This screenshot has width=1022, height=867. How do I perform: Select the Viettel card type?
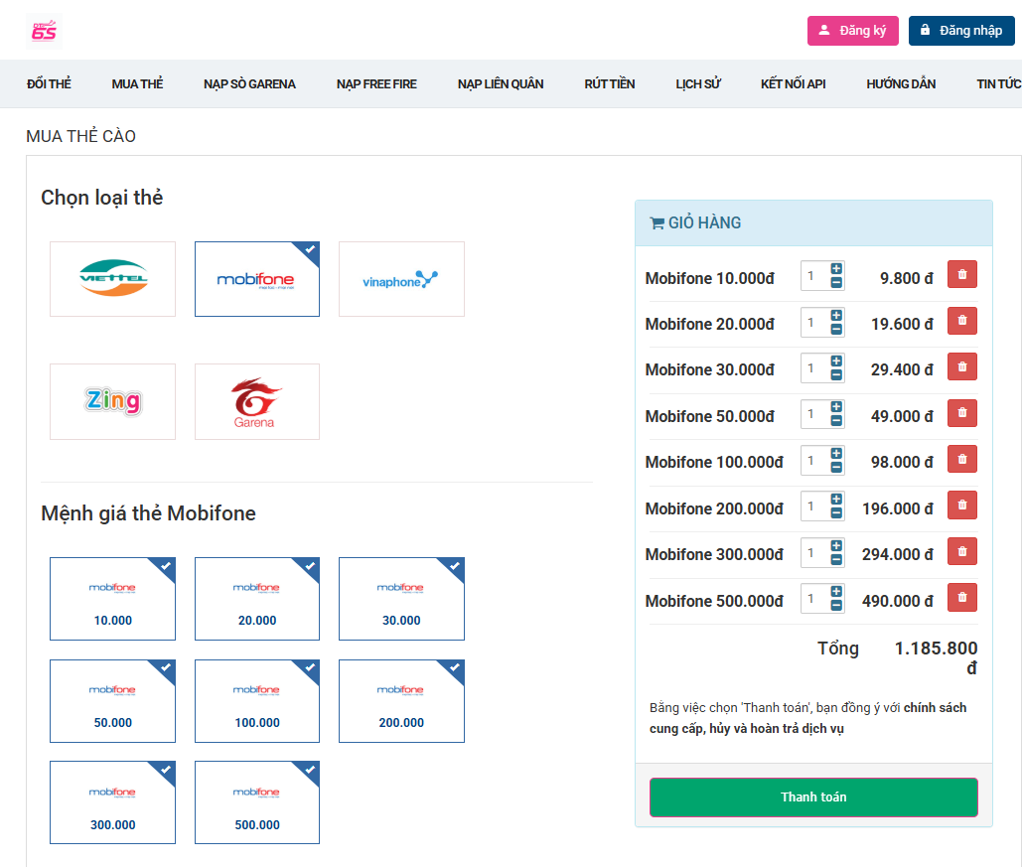(112, 279)
